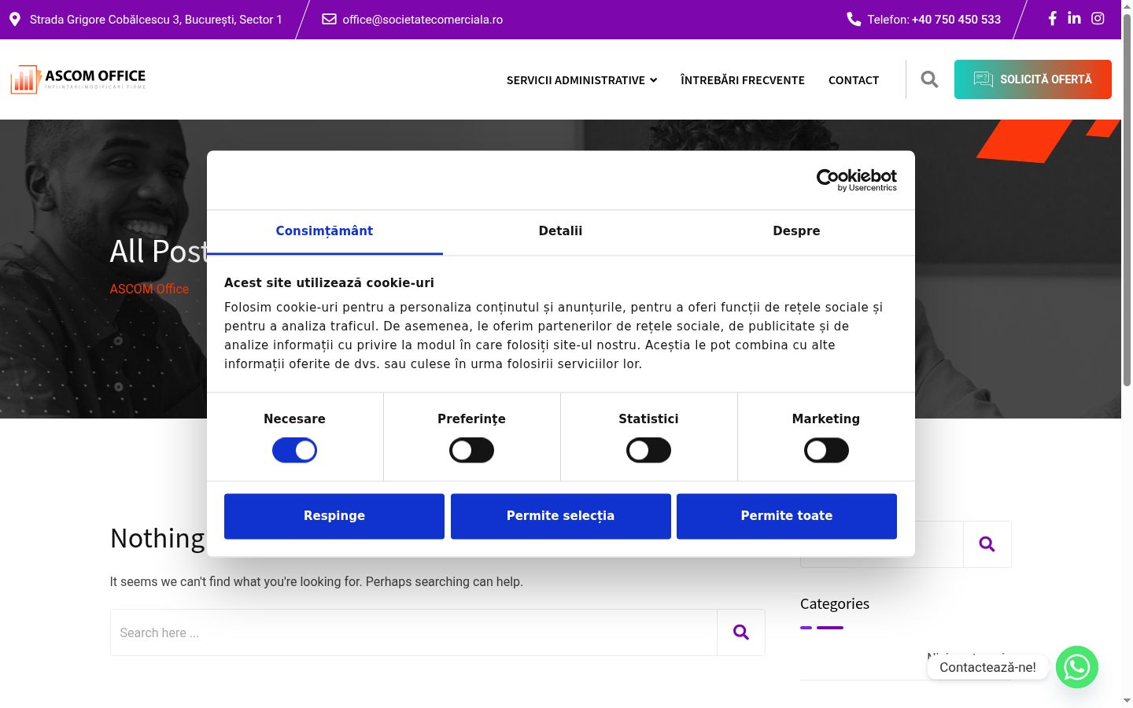The height and width of the screenshot is (708, 1133).
Task: Enable the Preferințe cookie switch
Action: (x=471, y=450)
